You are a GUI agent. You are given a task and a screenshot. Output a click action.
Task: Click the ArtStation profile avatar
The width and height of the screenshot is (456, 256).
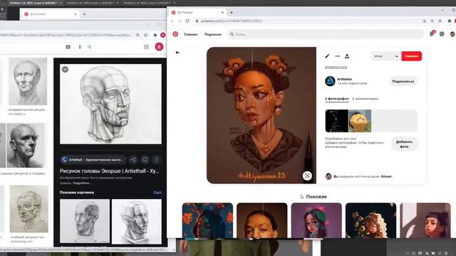(330, 81)
